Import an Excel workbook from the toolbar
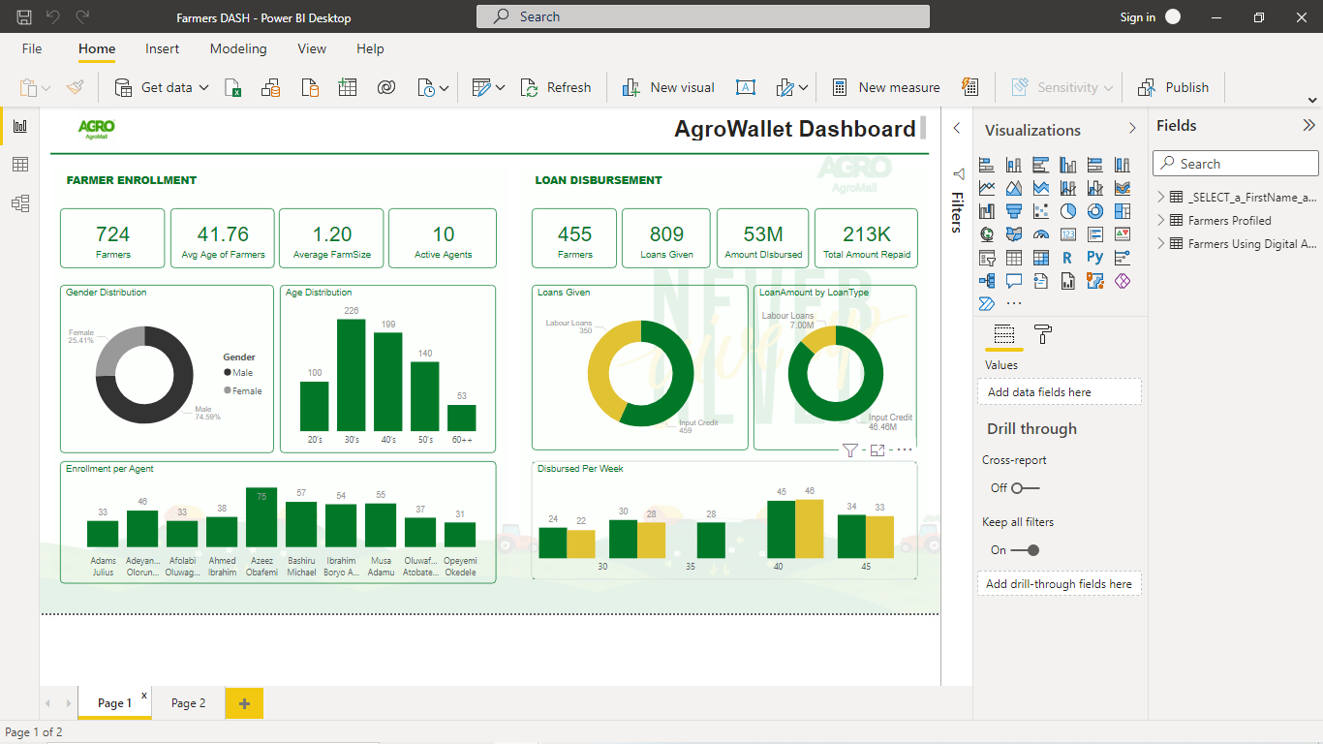The height and width of the screenshot is (744, 1323). [x=234, y=87]
